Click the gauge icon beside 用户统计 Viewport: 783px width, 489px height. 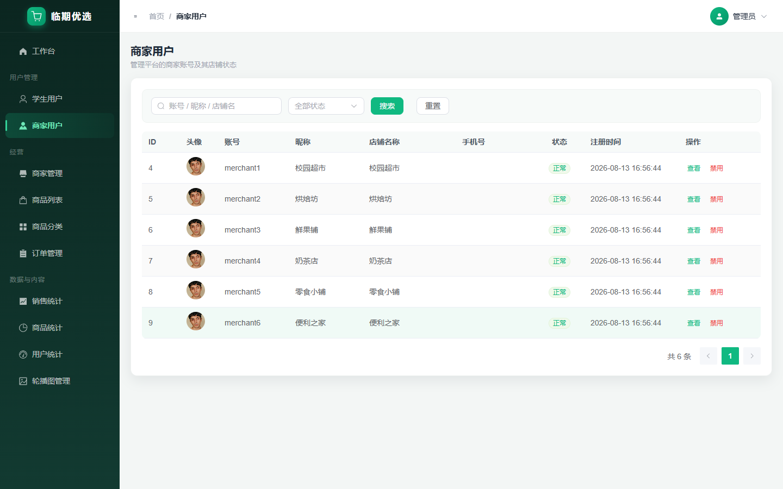[23, 354]
